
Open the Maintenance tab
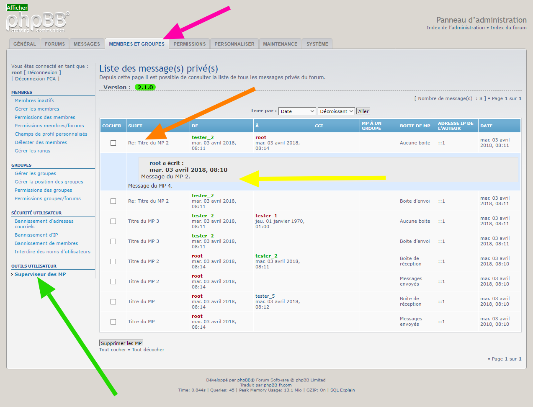pos(280,44)
